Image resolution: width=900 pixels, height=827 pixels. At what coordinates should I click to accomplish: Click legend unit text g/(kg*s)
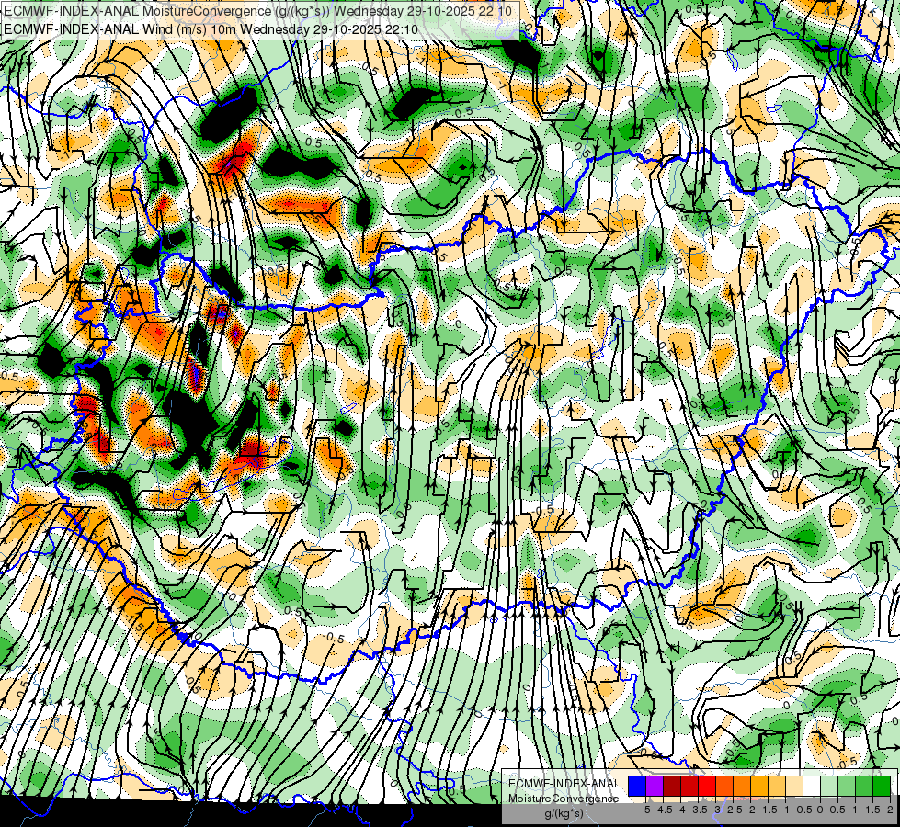click(x=564, y=813)
